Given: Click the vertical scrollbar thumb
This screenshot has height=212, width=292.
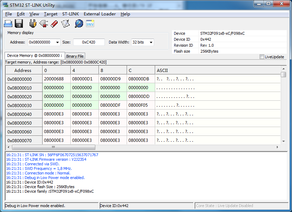Looking at the screenshot, I should pyautogui.click(x=284, y=74).
